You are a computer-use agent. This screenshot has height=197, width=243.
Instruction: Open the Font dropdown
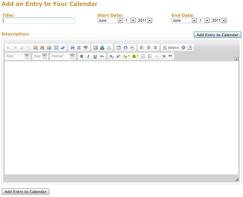[x=17, y=56]
